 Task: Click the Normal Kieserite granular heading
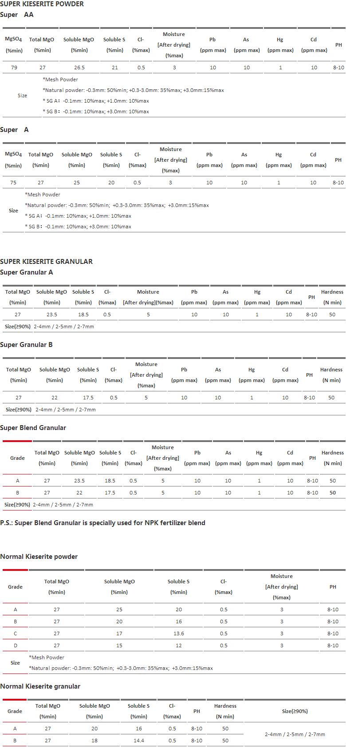point(40,686)
